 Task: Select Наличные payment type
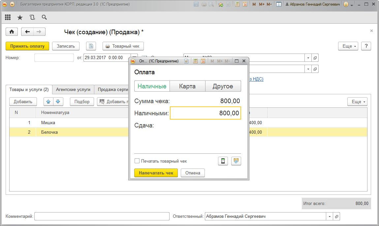[152, 86]
